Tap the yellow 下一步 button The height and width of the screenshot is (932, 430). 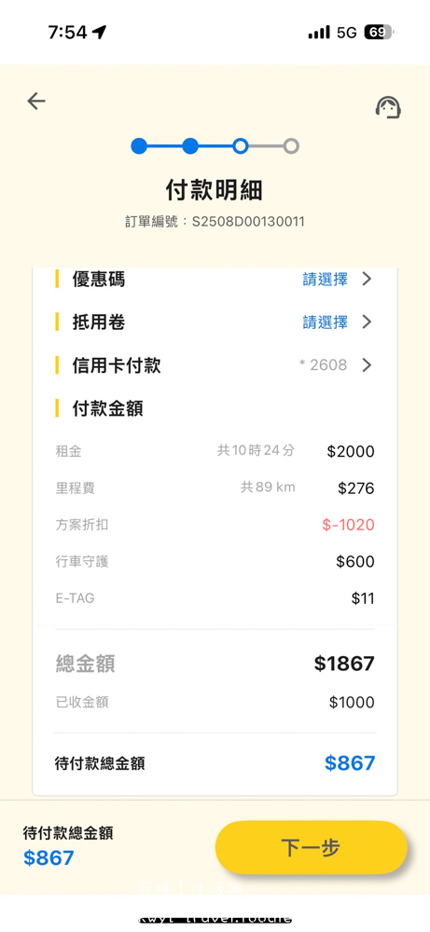coord(311,847)
